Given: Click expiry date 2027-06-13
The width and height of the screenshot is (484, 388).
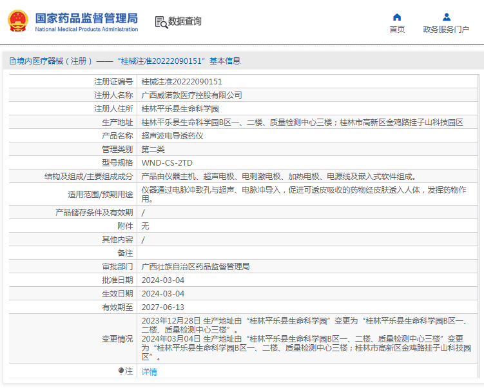Looking at the screenshot, I should 162,307.
